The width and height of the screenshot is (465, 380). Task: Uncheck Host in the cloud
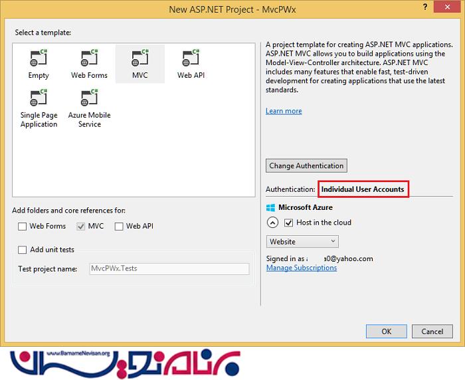tap(288, 223)
